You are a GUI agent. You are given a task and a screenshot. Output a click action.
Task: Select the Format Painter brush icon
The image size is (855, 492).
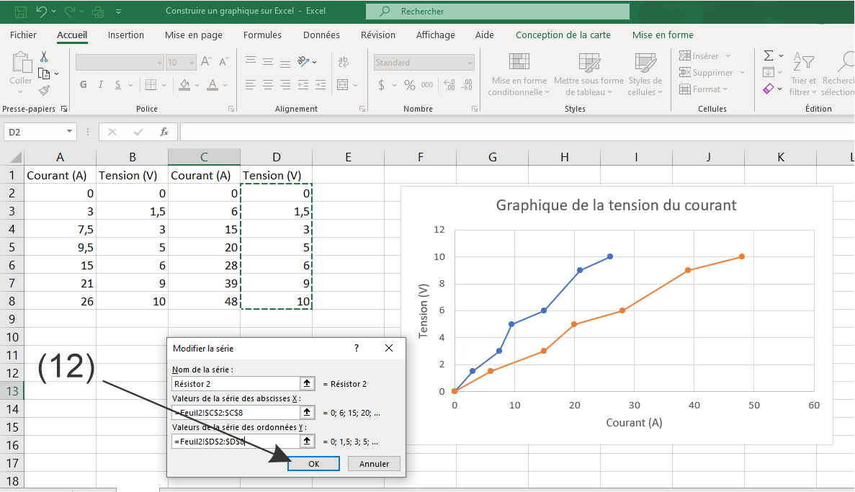[44, 90]
